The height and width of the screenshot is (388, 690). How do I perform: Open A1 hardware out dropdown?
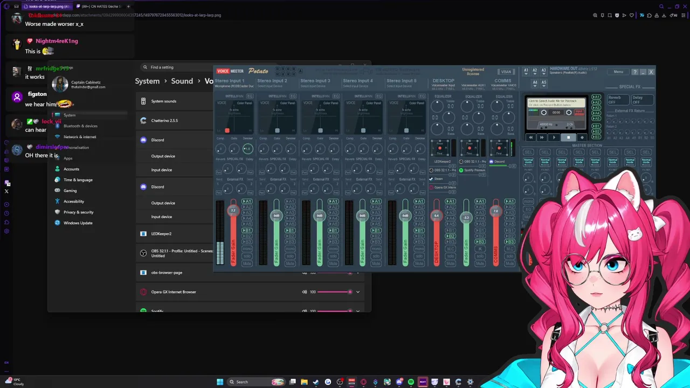click(526, 71)
